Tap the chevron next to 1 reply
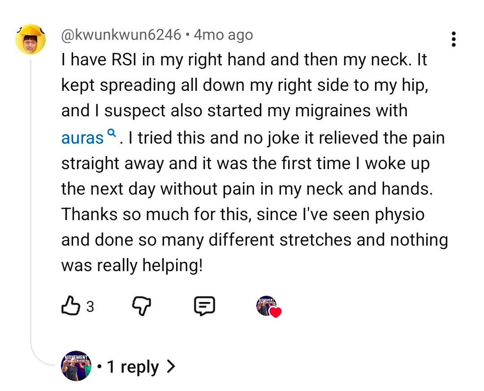Image resolution: width=484 pixels, height=391 pixels. [x=171, y=366]
